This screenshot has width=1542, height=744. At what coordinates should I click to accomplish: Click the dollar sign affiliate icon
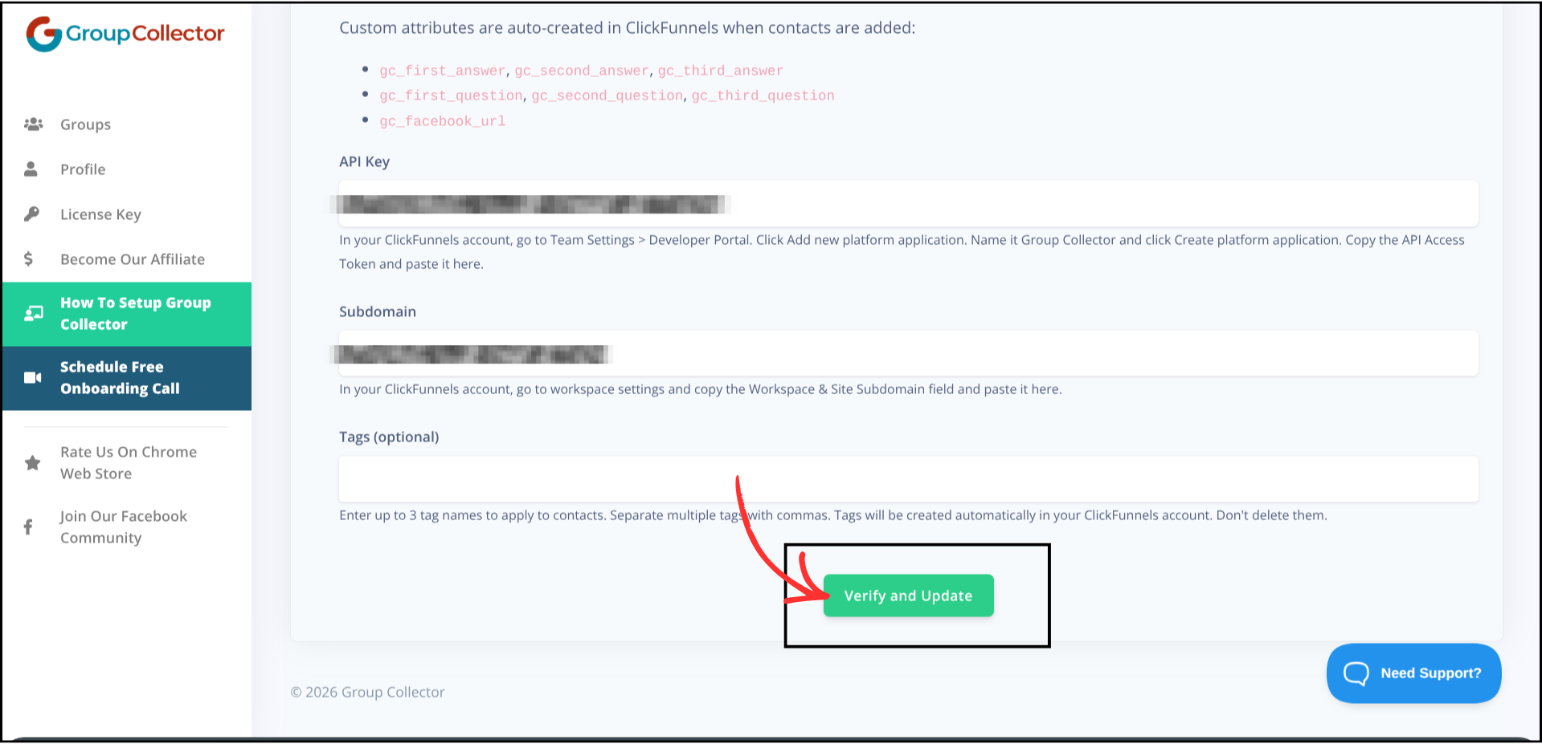pyautogui.click(x=28, y=258)
